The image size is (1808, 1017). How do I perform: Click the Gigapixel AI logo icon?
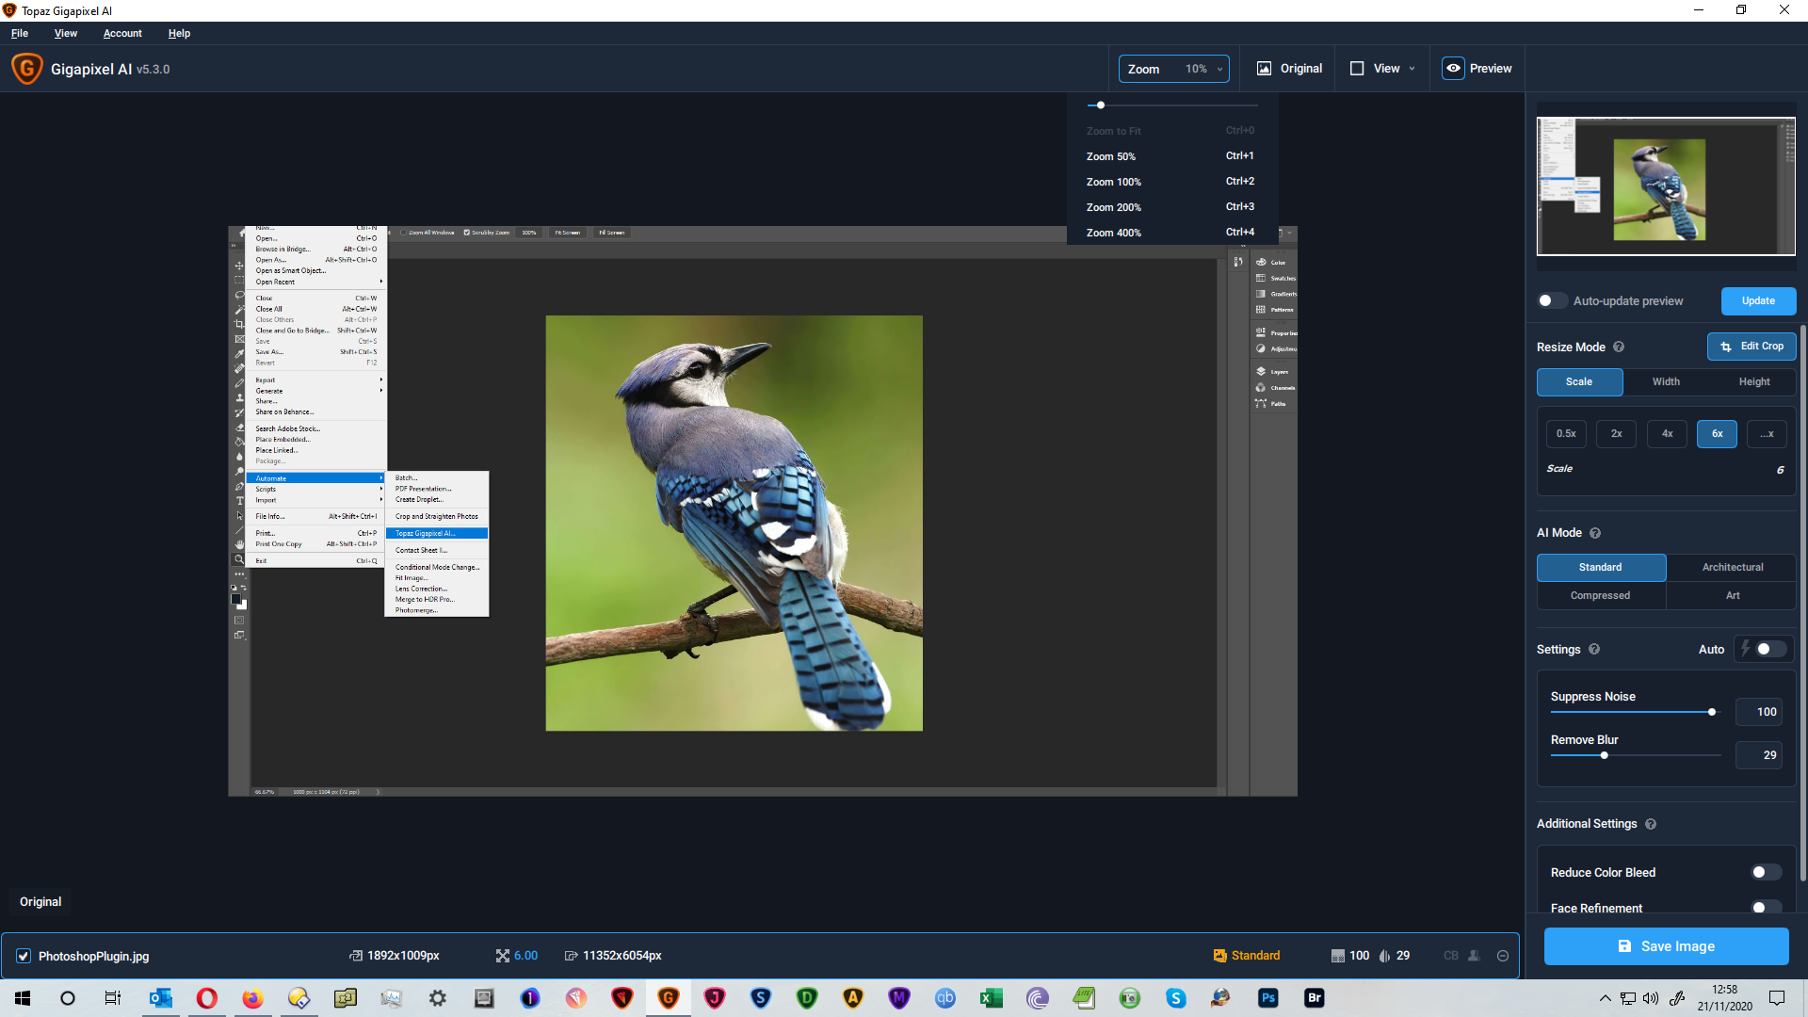click(x=26, y=69)
